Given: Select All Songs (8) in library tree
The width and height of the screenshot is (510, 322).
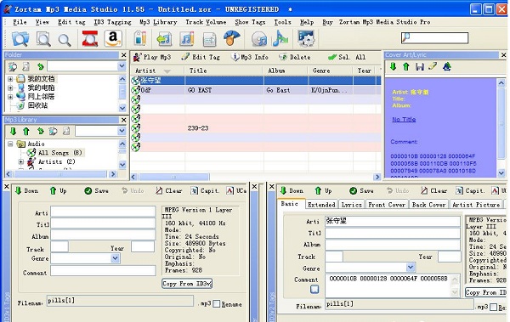Looking at the screenshot, I should click(59, 153).
